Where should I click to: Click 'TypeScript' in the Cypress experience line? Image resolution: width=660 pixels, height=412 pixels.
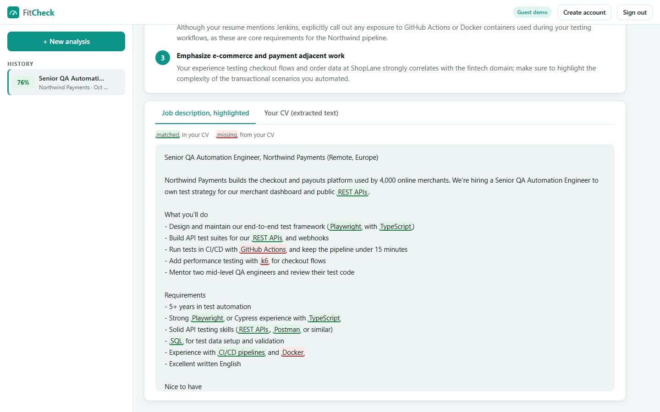[x=324, y=318]
